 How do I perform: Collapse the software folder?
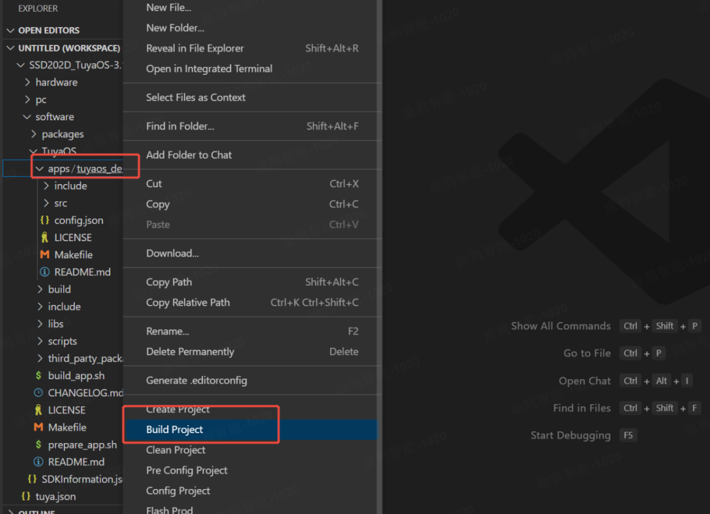[x=27, y=117]
